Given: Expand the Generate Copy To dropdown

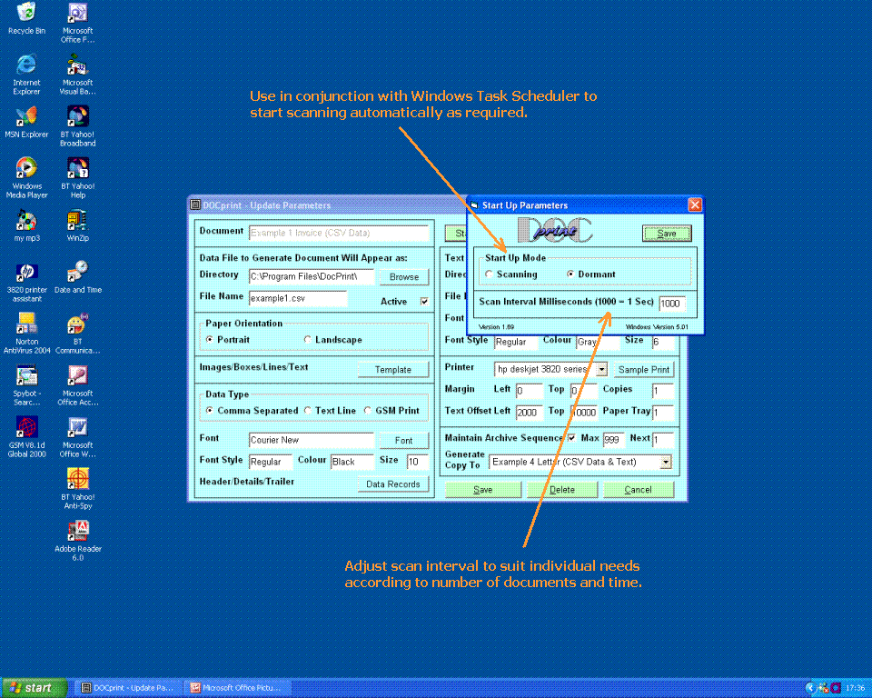Looking at the screenshot, I should point(666,462).
